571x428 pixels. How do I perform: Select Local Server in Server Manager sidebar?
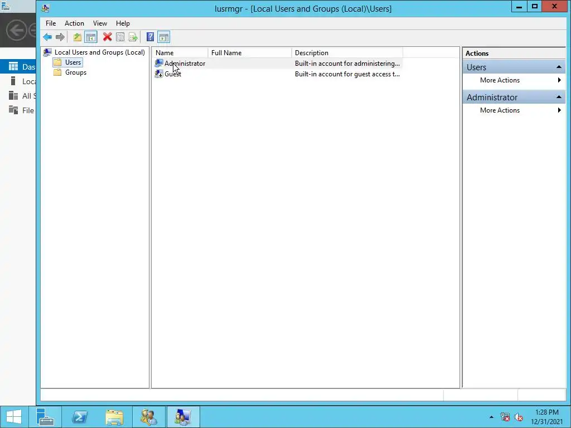(x=18, y=81)
